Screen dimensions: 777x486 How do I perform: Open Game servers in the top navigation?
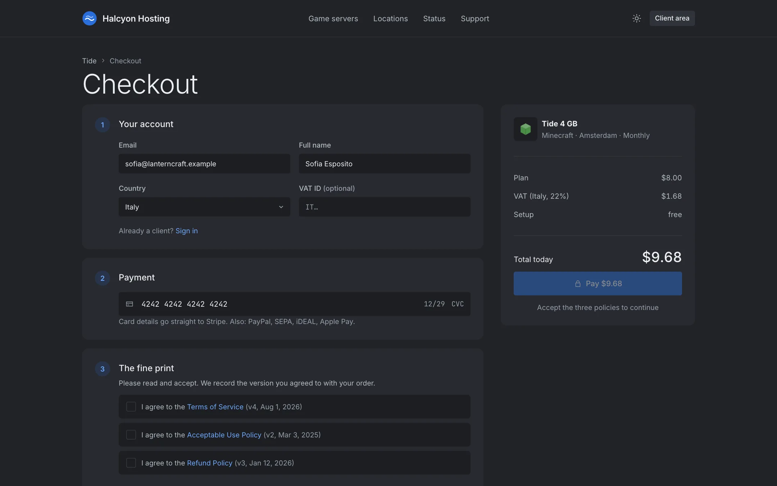(333, 19)
